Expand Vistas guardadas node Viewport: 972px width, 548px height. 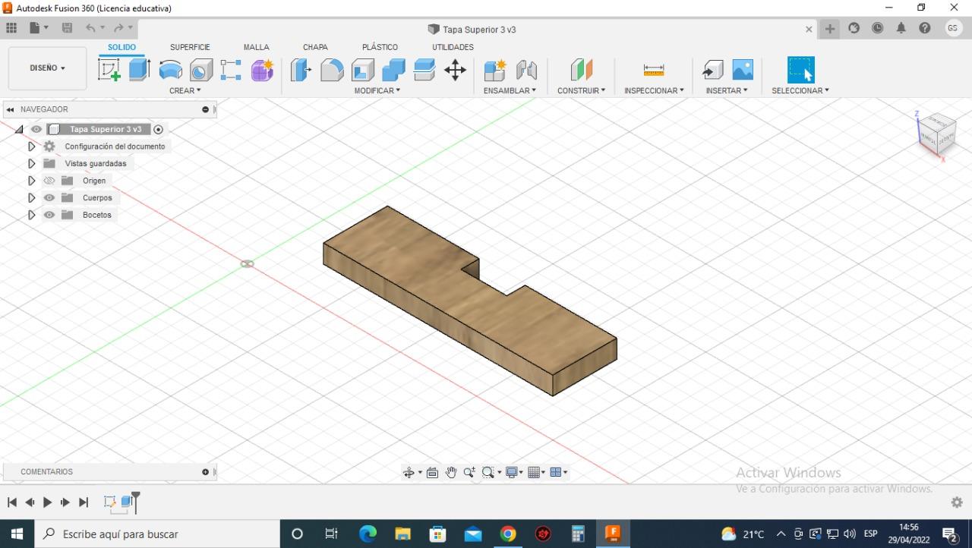(x=31, y=163)
